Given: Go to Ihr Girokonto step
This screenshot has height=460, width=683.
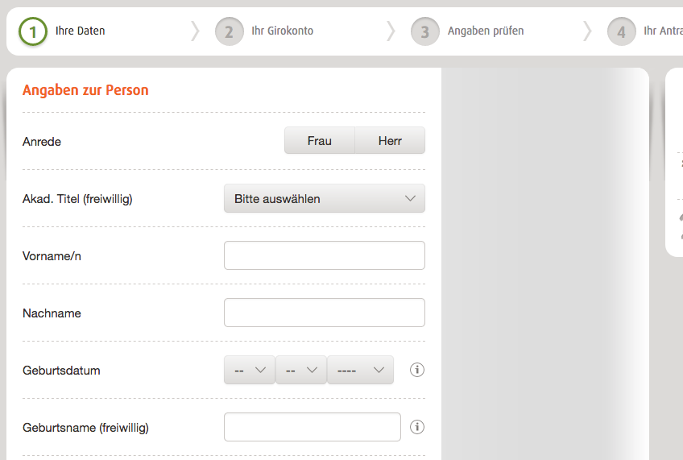Looking at the screenshot, I should coord(282,31).
